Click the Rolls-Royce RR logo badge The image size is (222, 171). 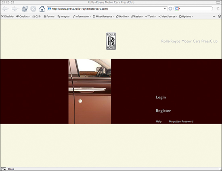pos(111,41)
